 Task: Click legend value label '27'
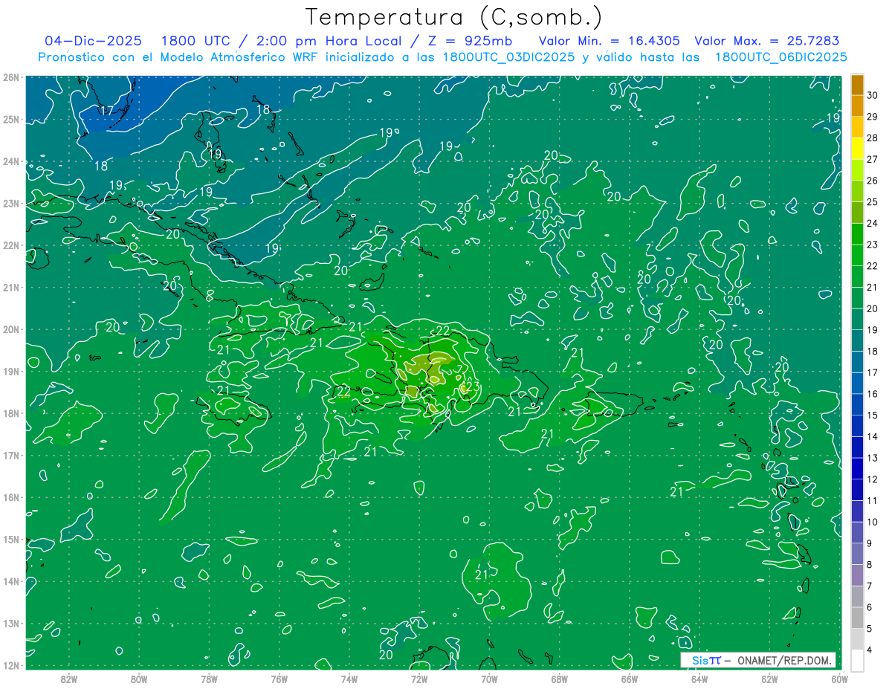(x=872, y=159)
